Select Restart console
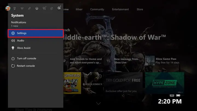Image resolution: width=197 pixels, height=111 pixels. (36, 66)
